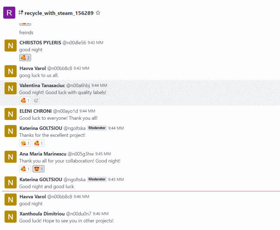The width and height of the screenshot is (280, 230).
Task: Toggle the heart-face reaction on Valentina's message
Action: click(x=25, y=101)
